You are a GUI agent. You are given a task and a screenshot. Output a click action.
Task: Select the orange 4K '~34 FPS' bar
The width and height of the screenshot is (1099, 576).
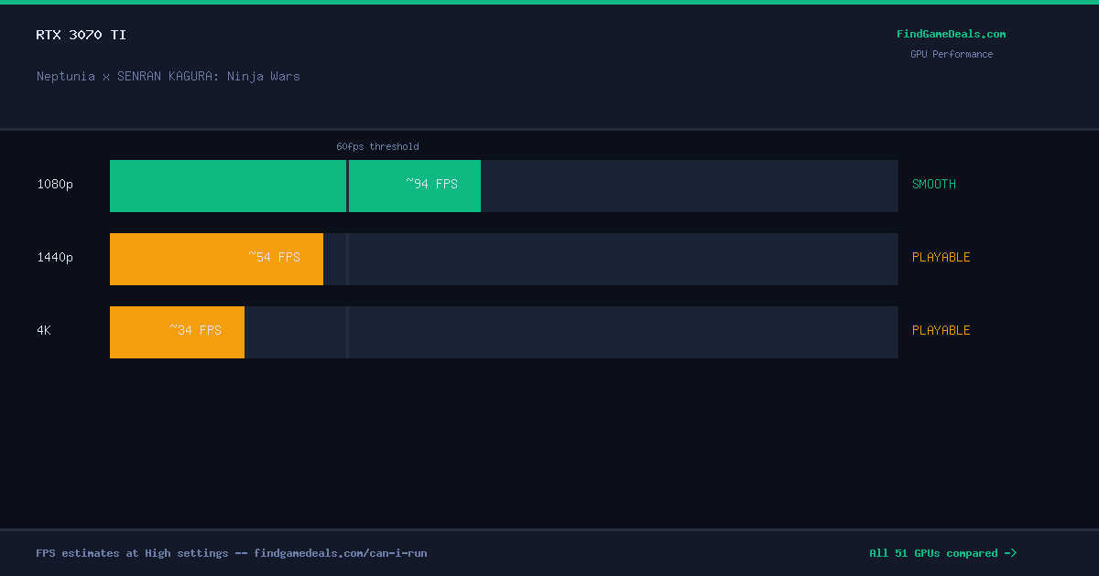(177, 333)
